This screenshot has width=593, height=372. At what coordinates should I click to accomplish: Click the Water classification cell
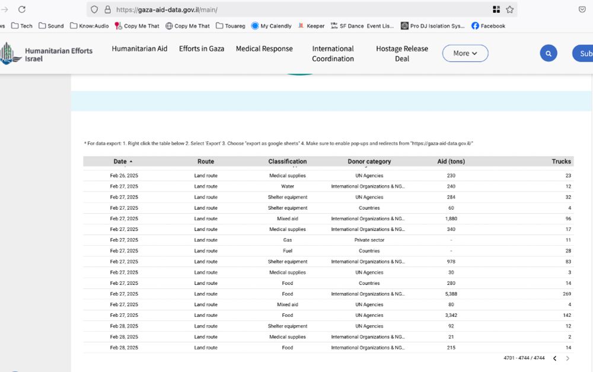click(288, 186)
